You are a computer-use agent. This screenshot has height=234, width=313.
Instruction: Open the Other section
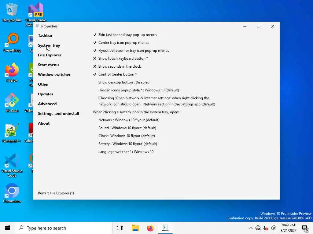point(43,84)
